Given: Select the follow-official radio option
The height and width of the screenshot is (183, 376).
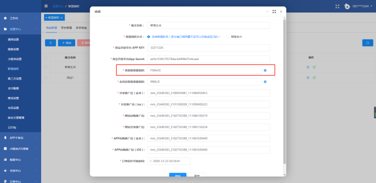Looking at the screenshot, I should click(x=228, y=37).
